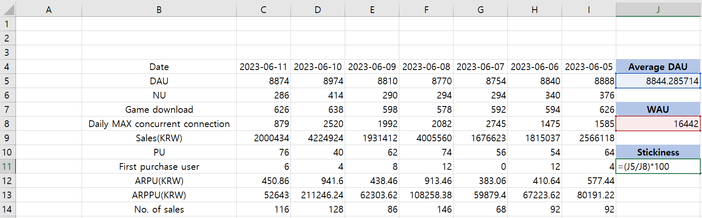This screenshot has height=218, width=702.
Task: Select row 11 header
Action: [x=8, y=166]
